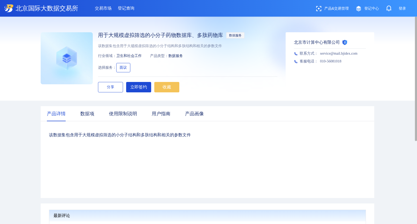Click the Beijing International Big Data Exchange logo
417x224 pixels.
click(9, 8)
